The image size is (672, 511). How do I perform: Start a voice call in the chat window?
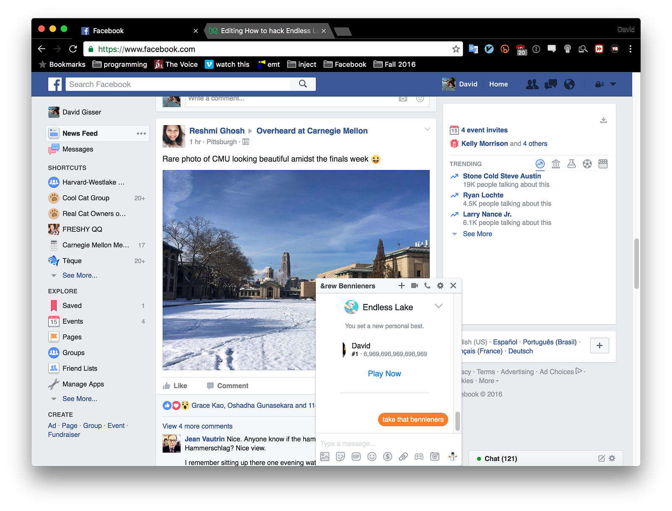(x=427, y=286)
